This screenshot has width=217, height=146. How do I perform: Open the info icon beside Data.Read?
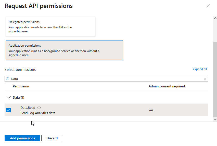pos(39,108)
